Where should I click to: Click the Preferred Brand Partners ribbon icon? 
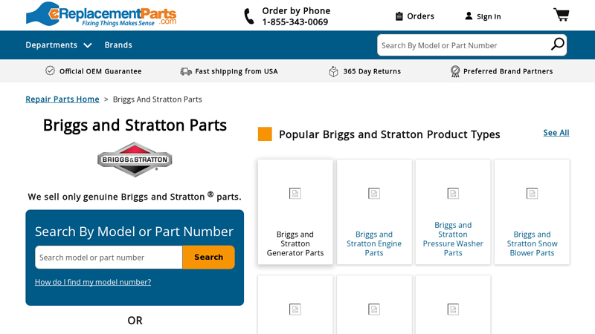455,71
